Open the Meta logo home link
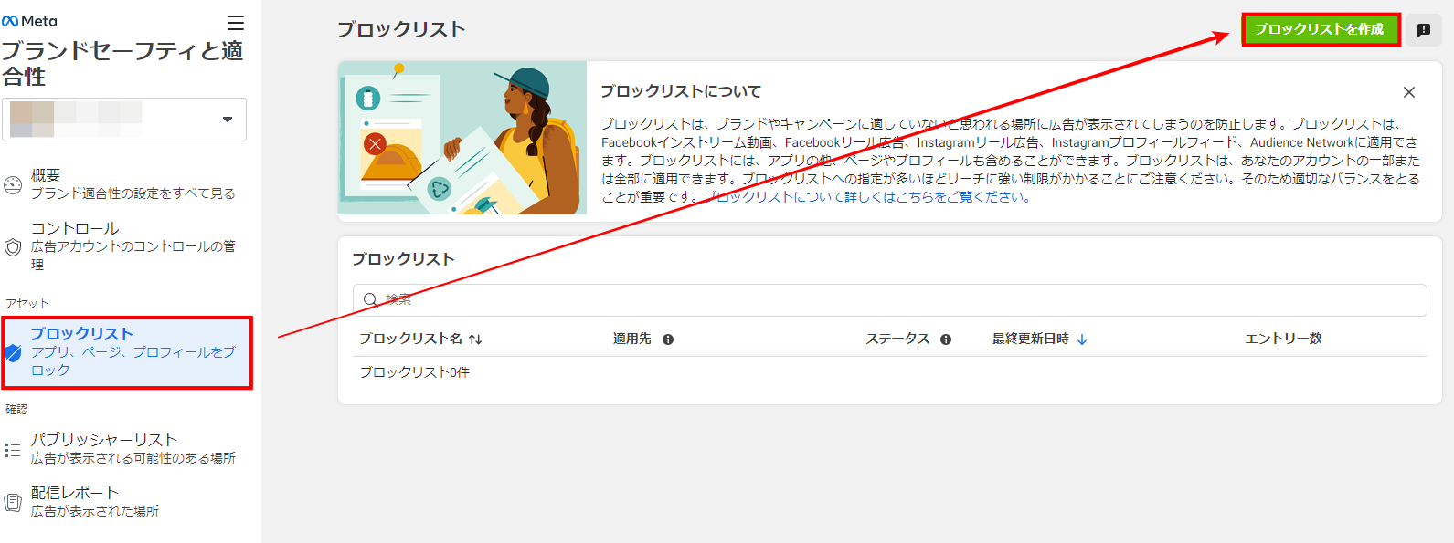The height and width of the screenshot is (543, 1454). click(29, 21)
